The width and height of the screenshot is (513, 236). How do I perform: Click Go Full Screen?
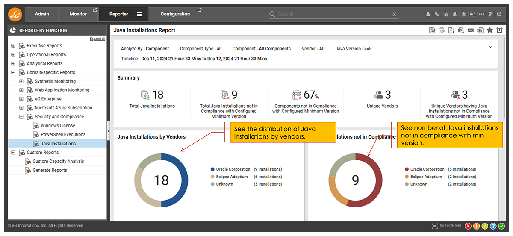point(447,226)
